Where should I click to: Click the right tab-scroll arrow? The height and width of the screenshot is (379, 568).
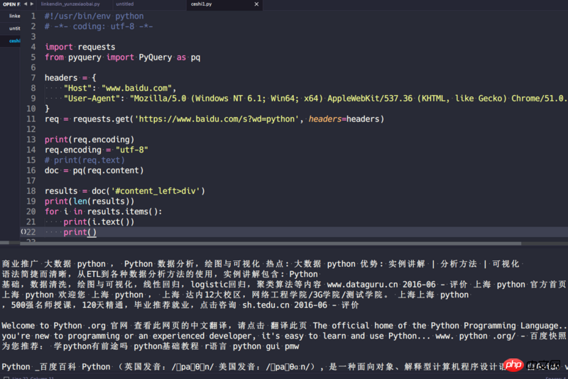pyautogui.click(x=32, y=4)
